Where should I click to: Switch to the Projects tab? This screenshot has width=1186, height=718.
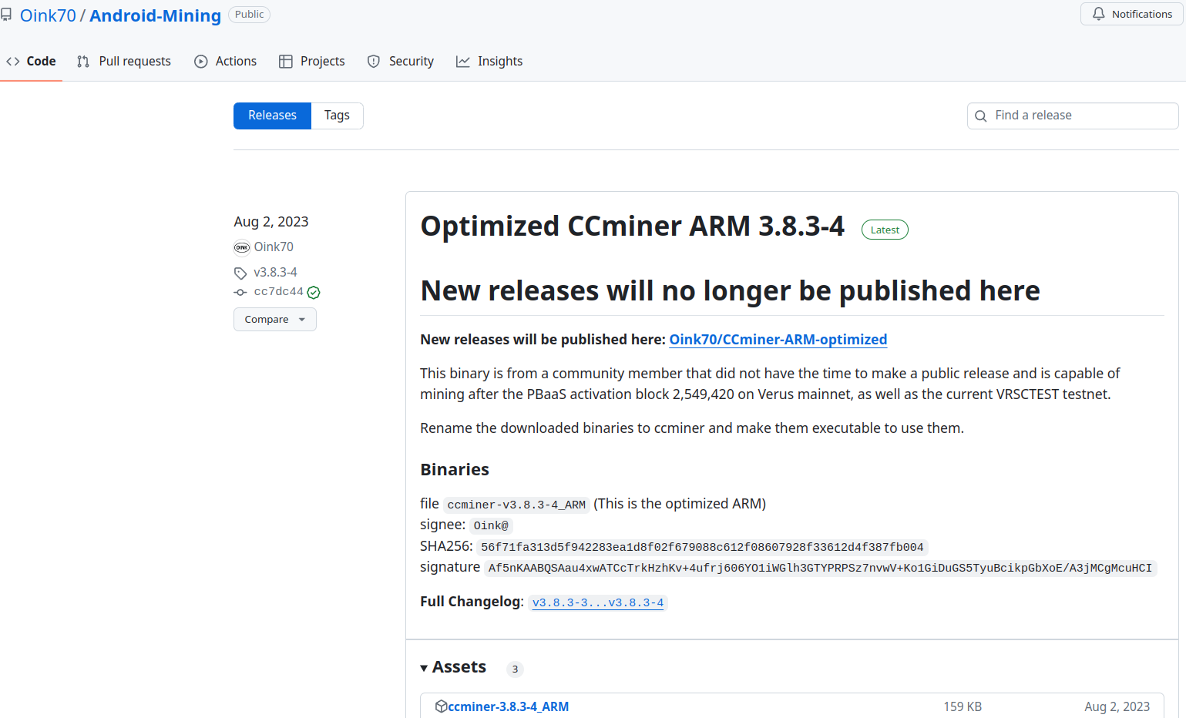[311, 62]
